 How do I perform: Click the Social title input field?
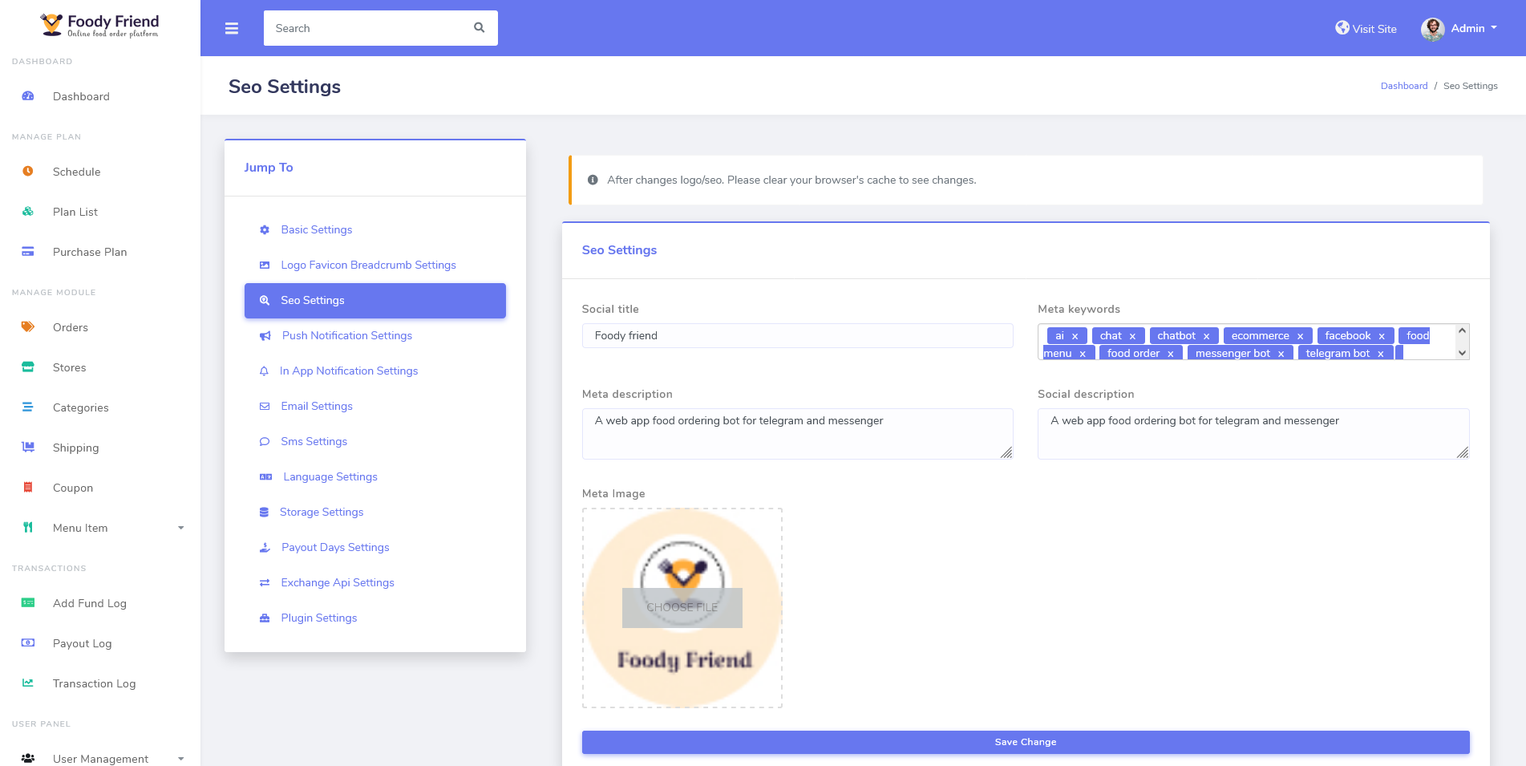(x=798, y=336)
